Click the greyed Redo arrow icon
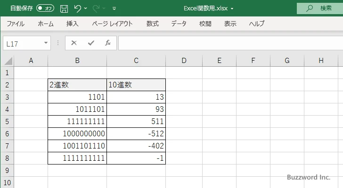 point(96,8)
